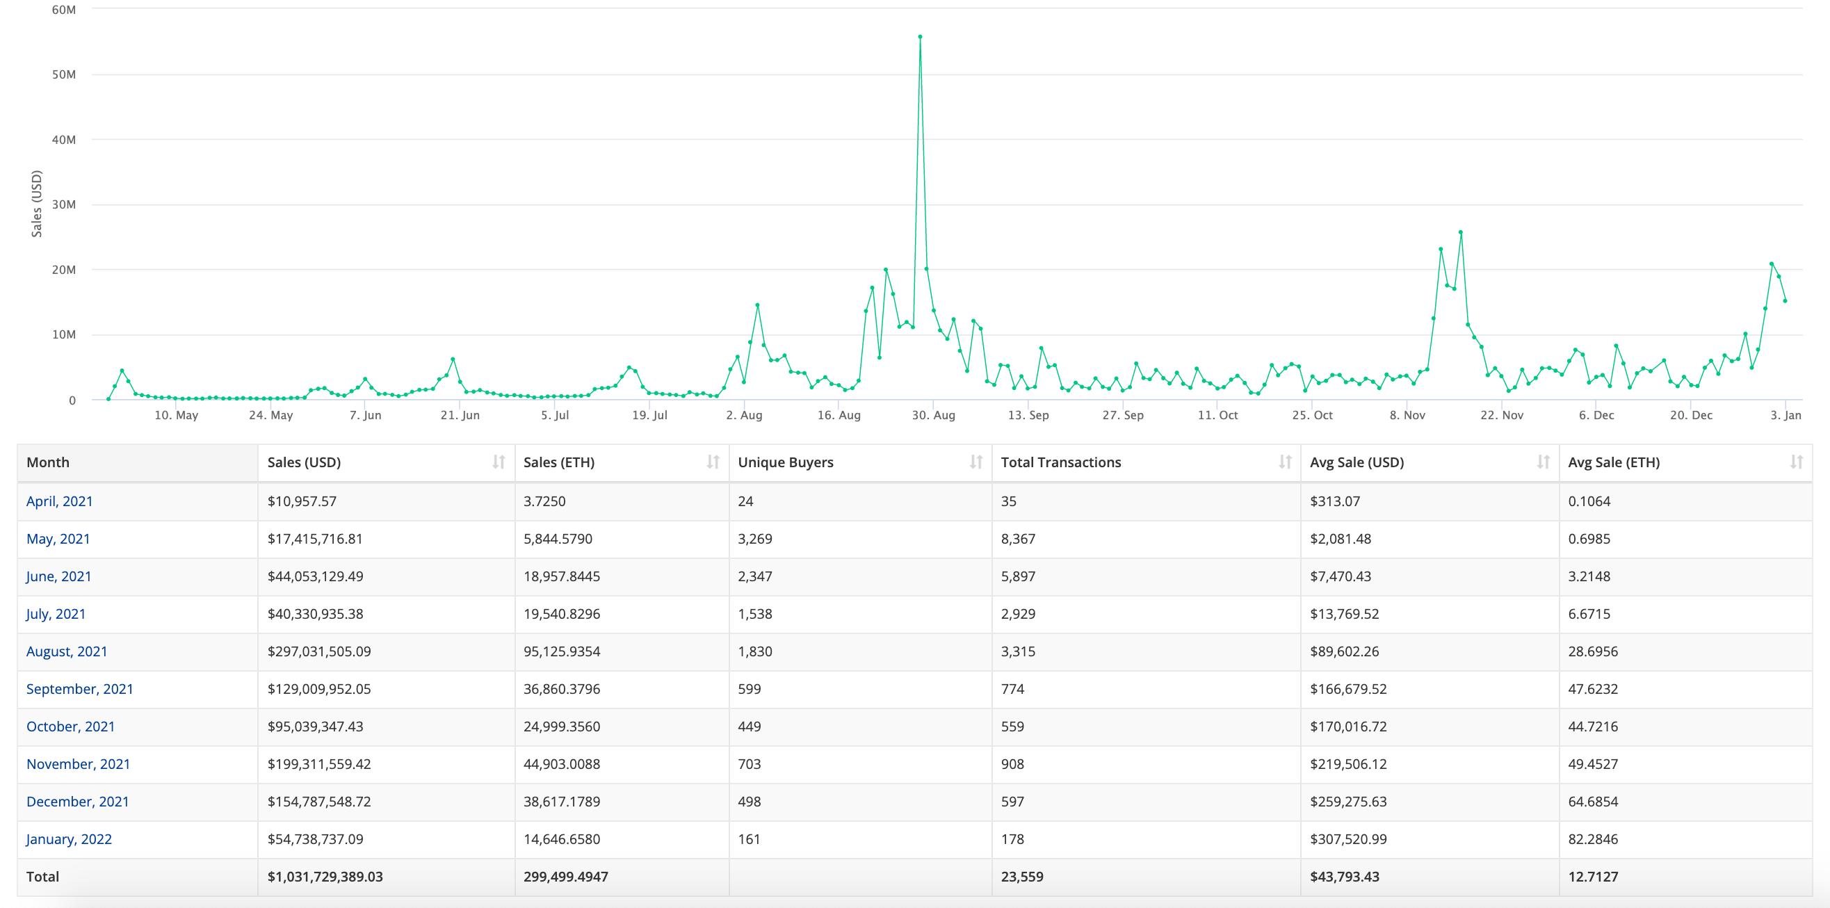Screen dimensions: 1830x908
Task: Open the October, 2021 month link
Action: (70, 727)
